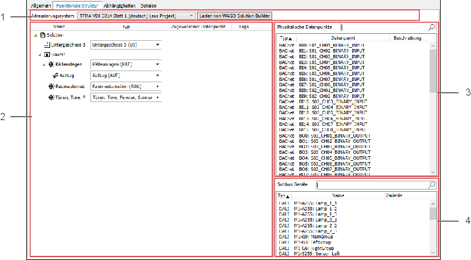Click the Untergeschoss 3 floor icon
This screenshot has height=260, width=471.
pyautogui.click(x=47, y=45)
